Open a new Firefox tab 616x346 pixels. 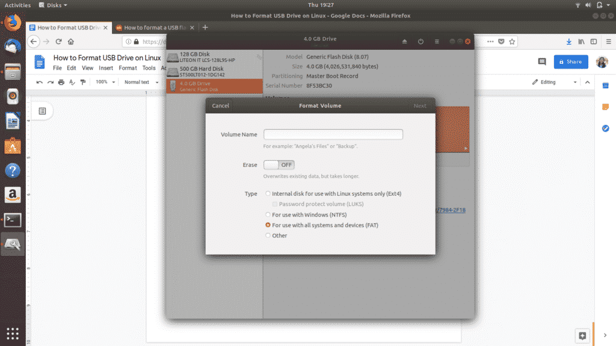click(x=205, y=28)
